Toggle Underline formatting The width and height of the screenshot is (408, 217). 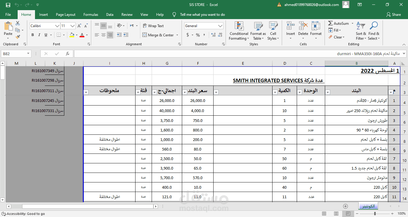click(45, 35)
